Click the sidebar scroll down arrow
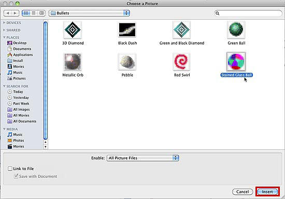This screenshot has width=285, height=199. point(46,147)
